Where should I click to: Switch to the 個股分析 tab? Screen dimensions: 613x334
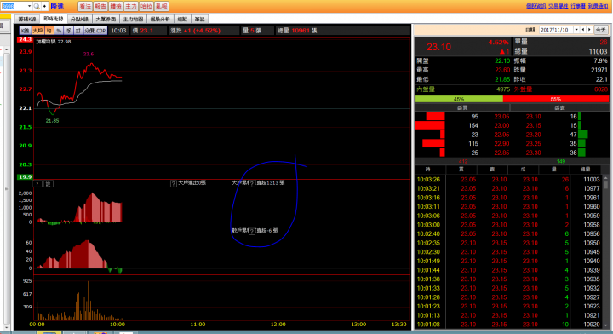pyautogui.click(x=160, y=19)
